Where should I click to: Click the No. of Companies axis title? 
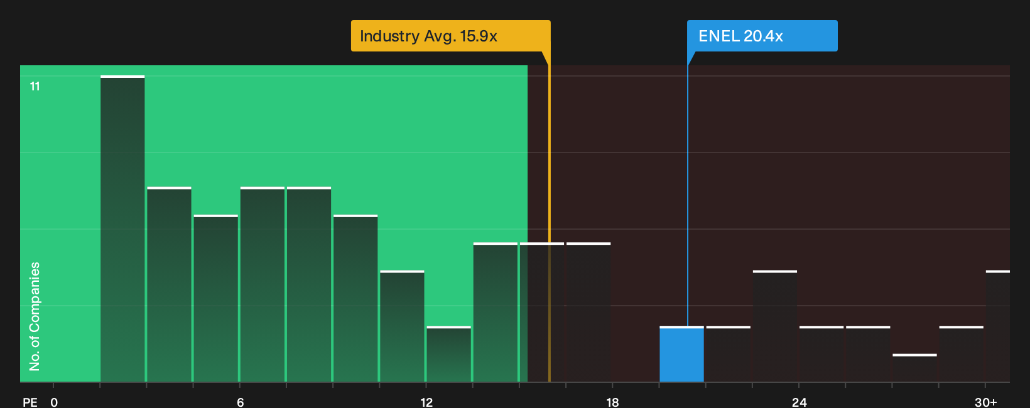pyautogui.click(x=35, y=316)
